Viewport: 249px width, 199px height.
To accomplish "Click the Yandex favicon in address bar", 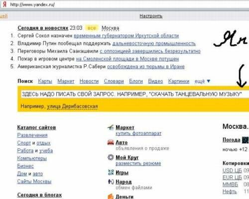I will (x=4, y=4).
